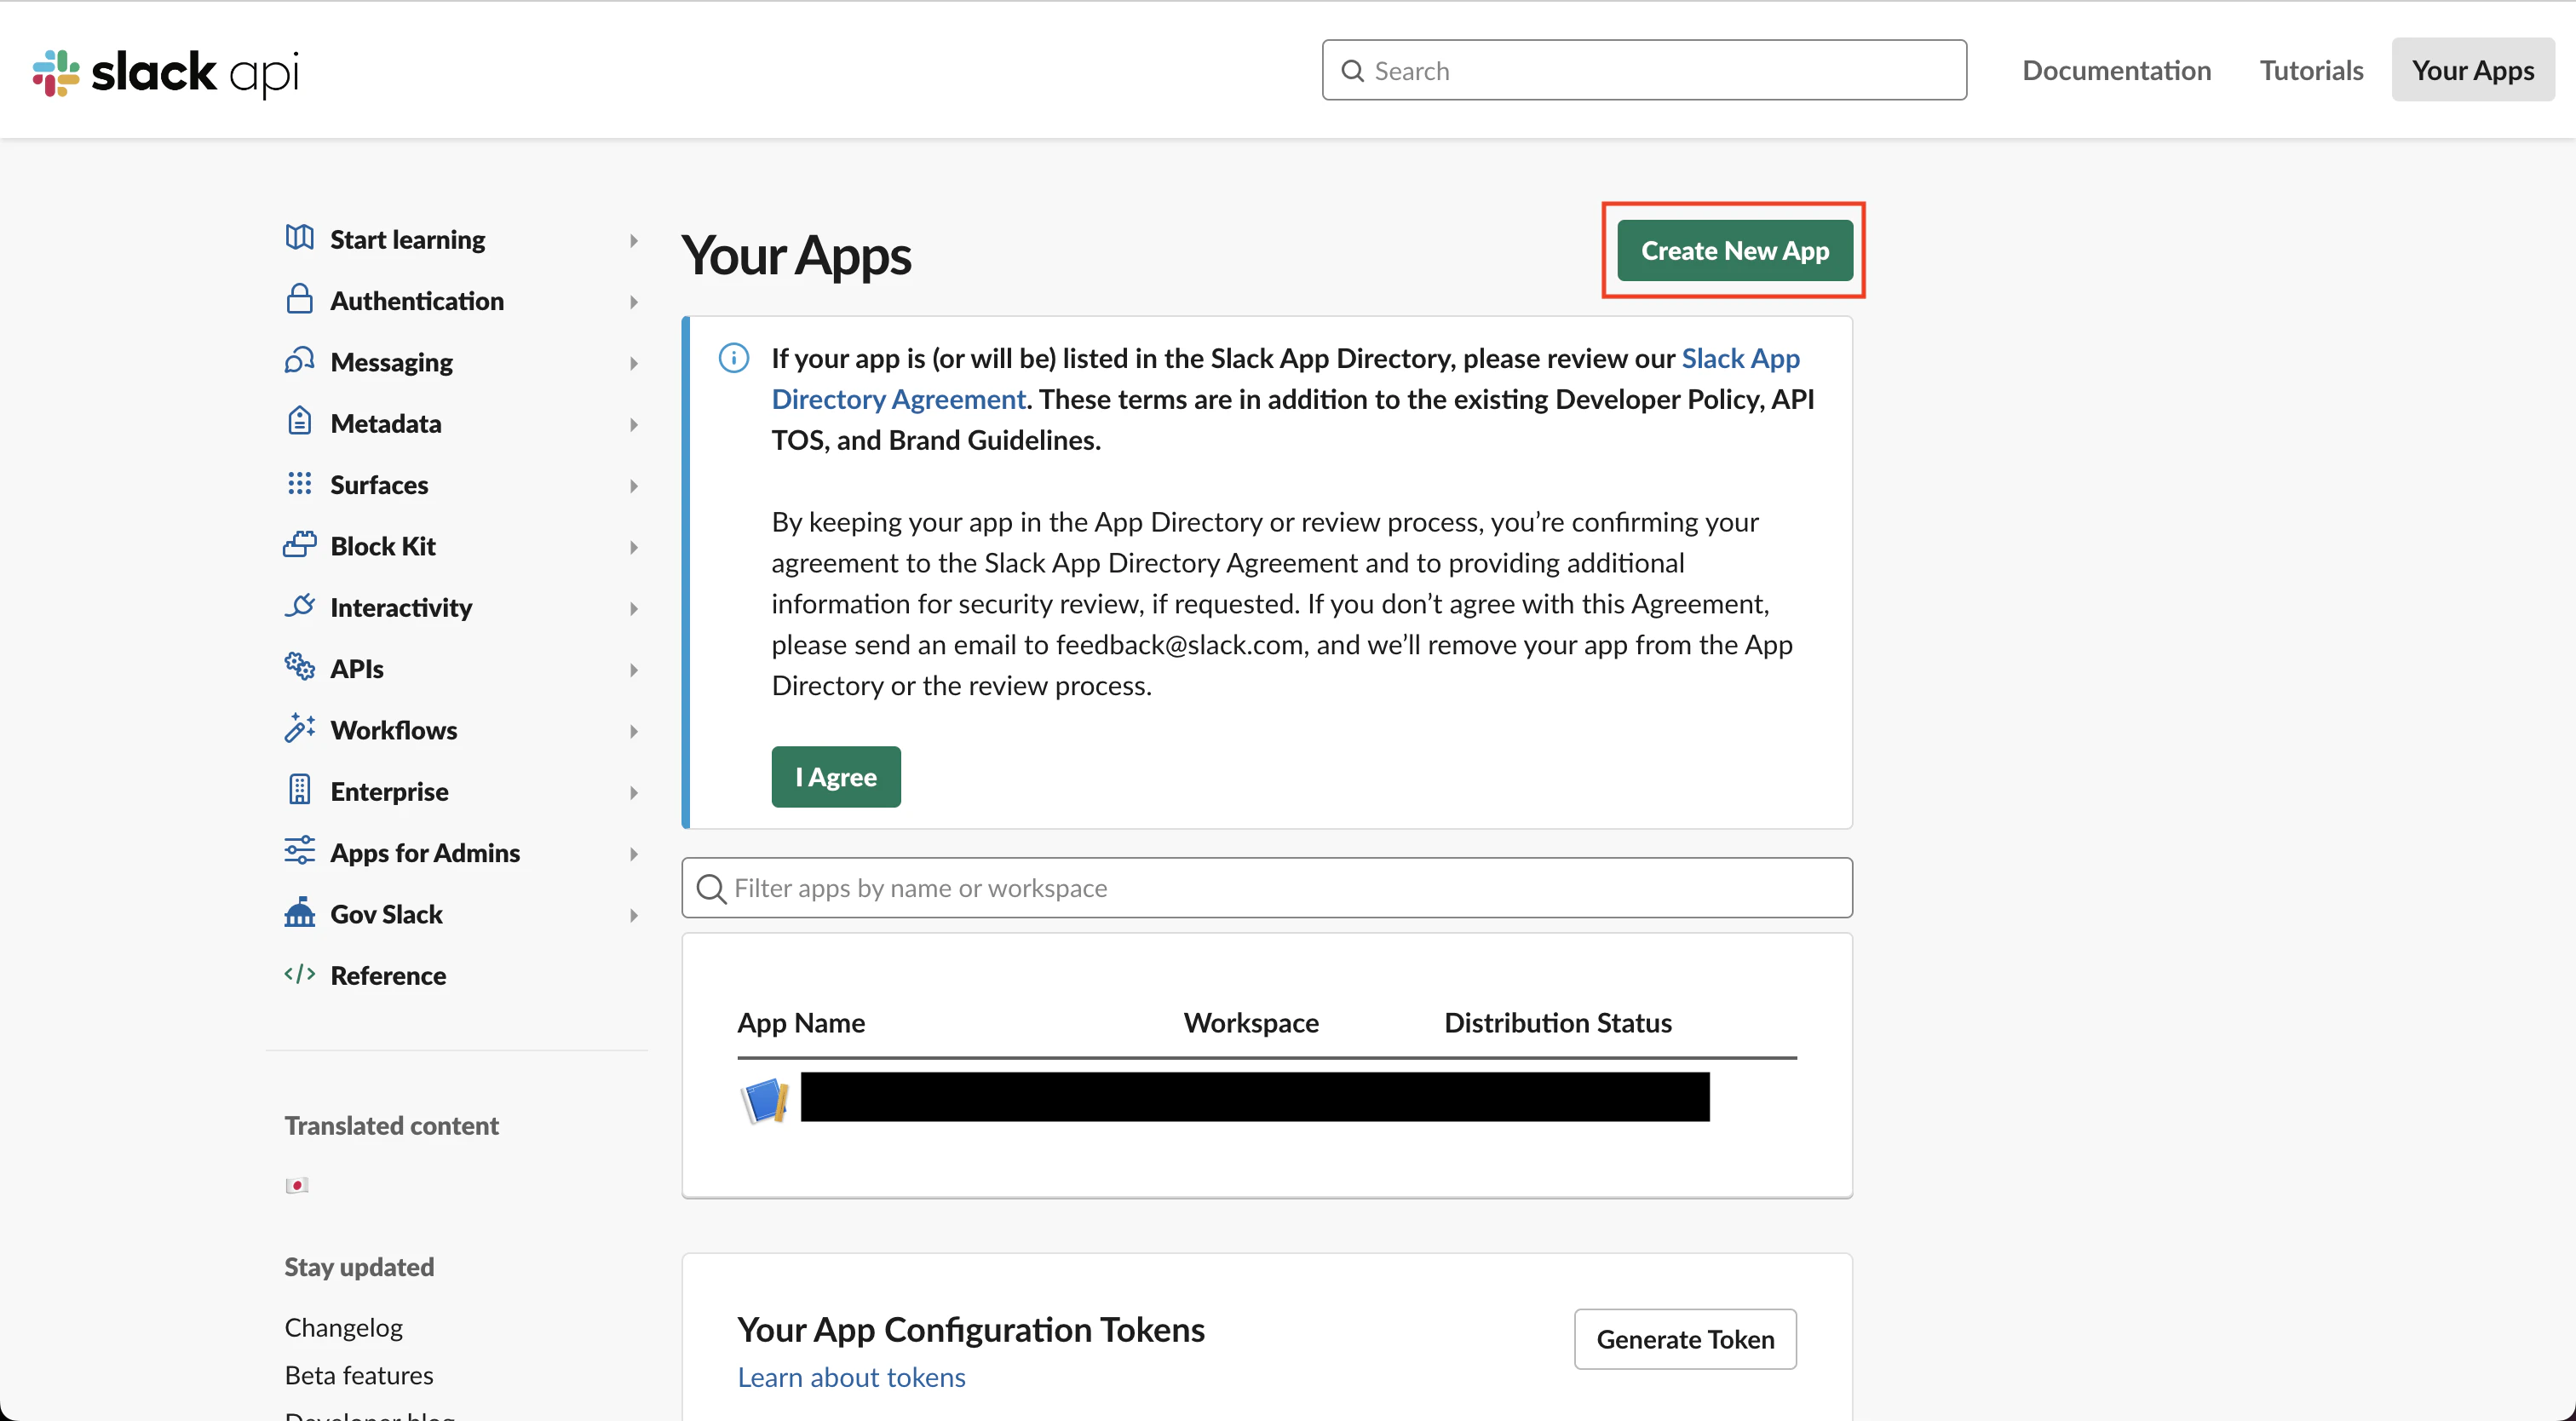Click the Workspace column header
The height and width of the screenshot is (1421, 2576).
point(1251,1022)
